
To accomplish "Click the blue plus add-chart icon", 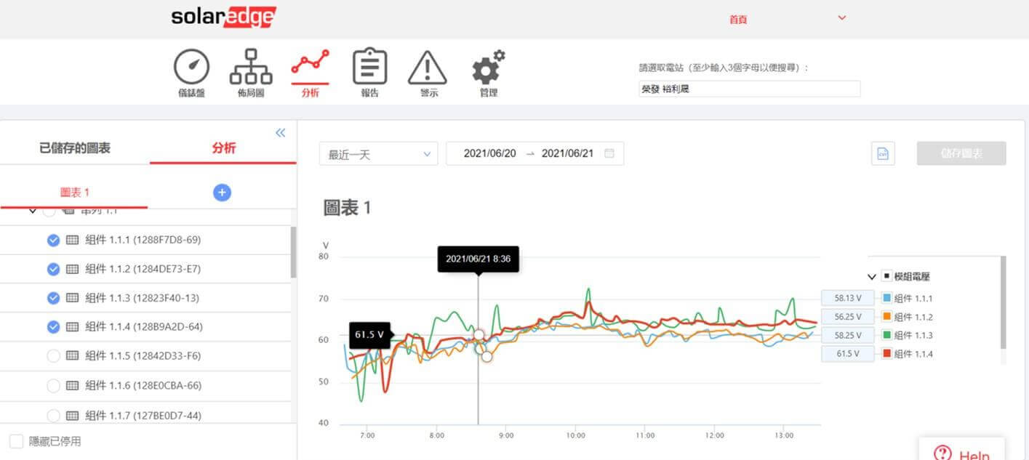I will click(222, 193).
